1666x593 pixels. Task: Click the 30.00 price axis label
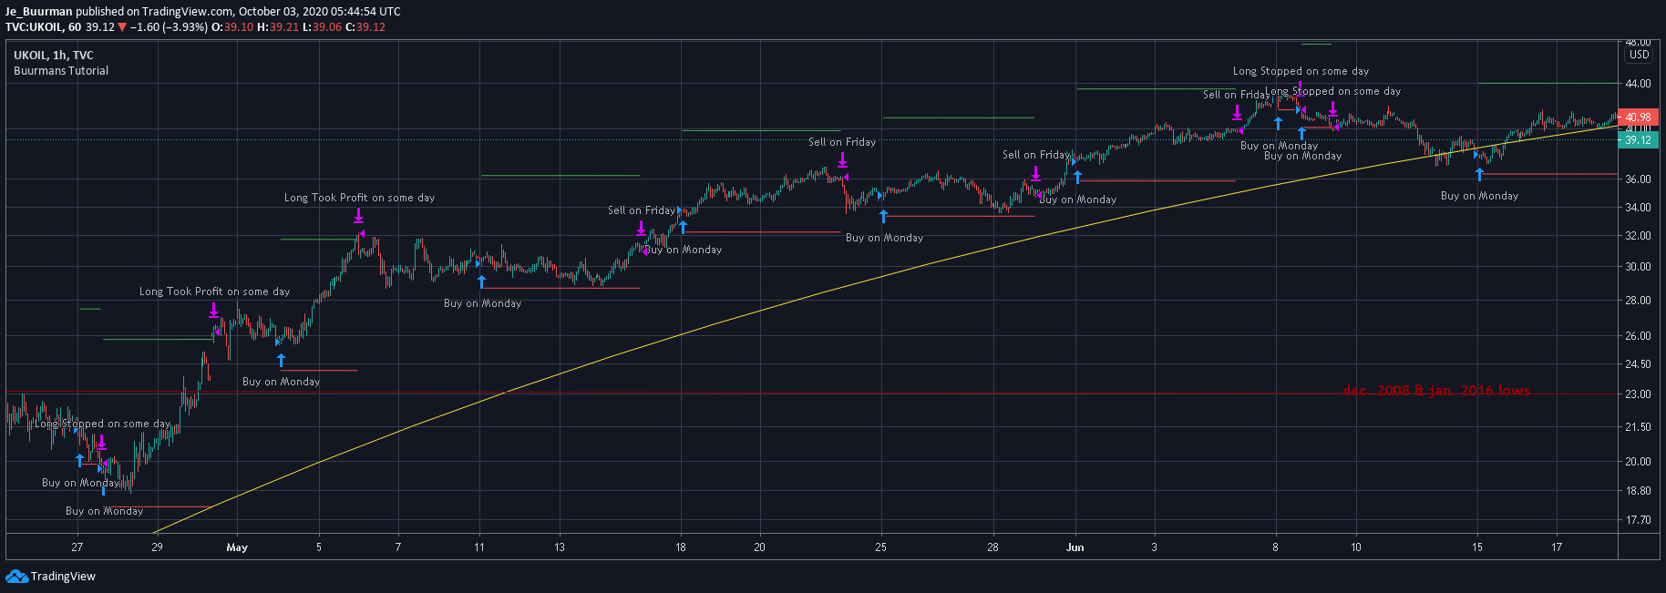coord(1639,267)
